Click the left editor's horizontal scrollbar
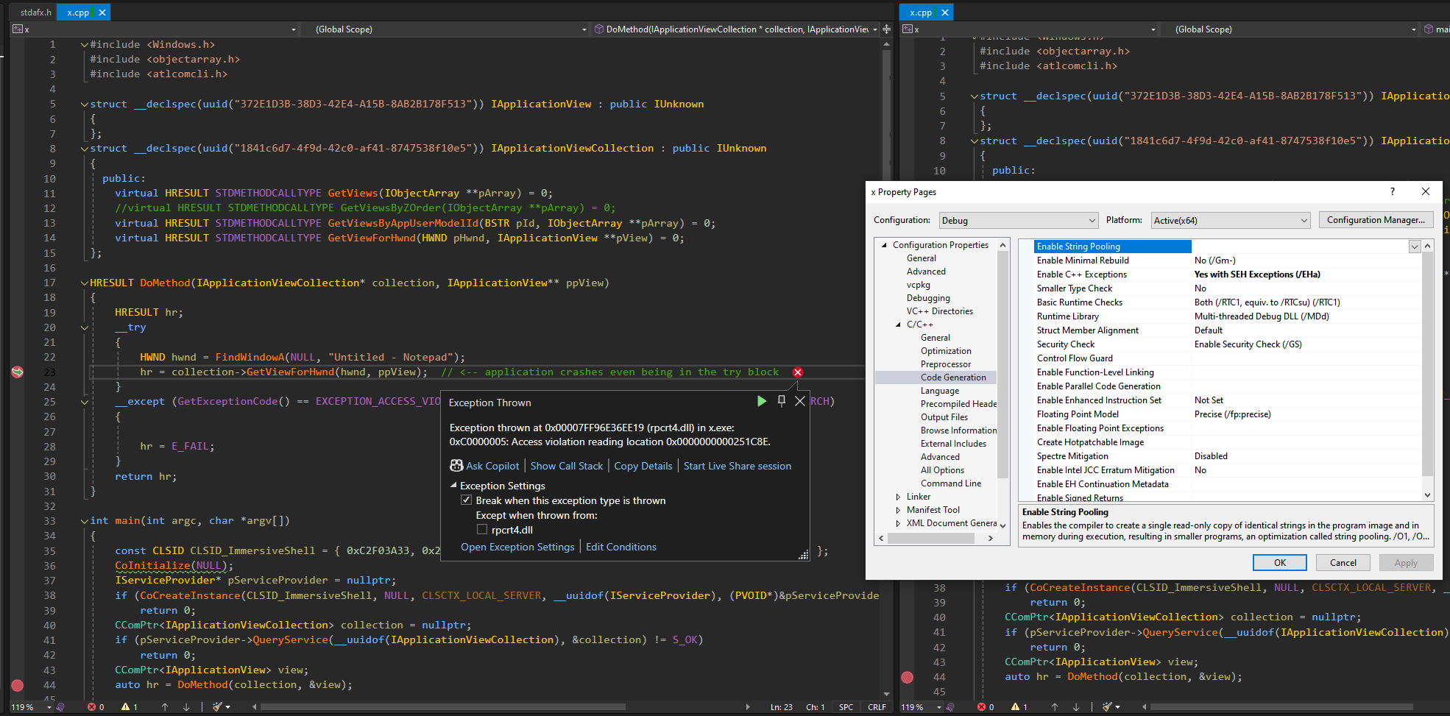Viewport: 1450px width, 716px height. pos(442,707)
